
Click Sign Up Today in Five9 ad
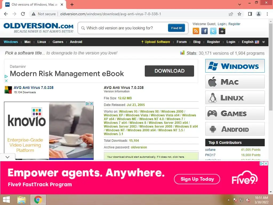(x=197, y=179)
